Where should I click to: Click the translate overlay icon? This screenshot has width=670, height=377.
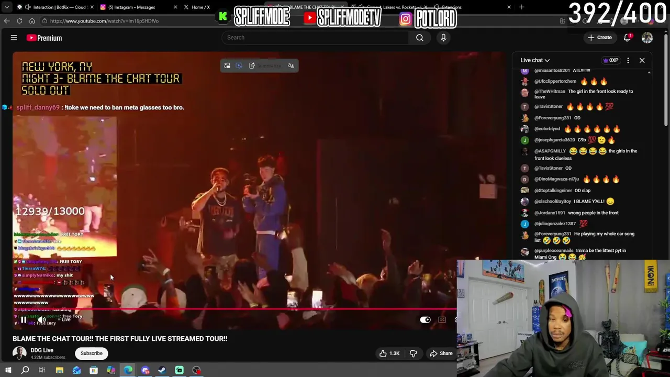point(291,65)
